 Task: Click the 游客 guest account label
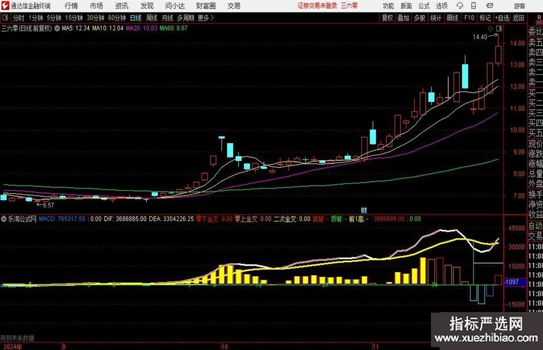pyautogui.click(x=519, y=6)
